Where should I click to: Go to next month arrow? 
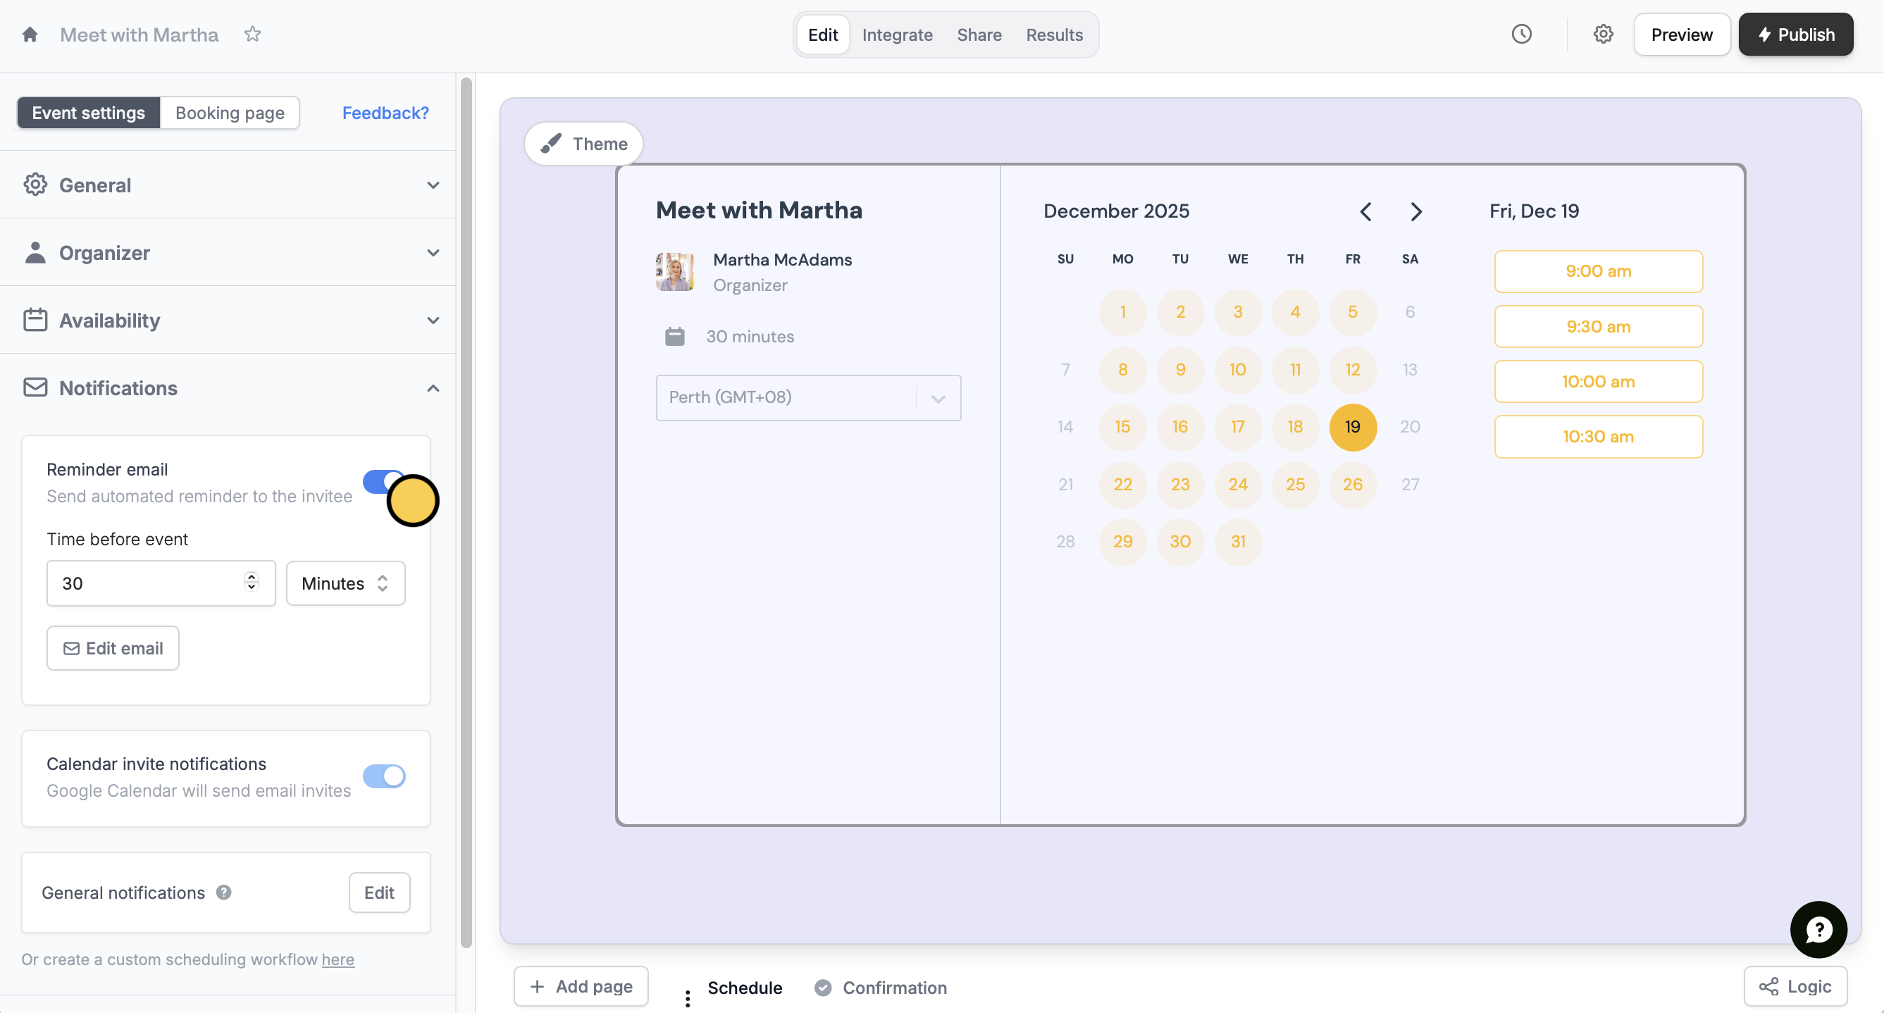point(1416,211)
